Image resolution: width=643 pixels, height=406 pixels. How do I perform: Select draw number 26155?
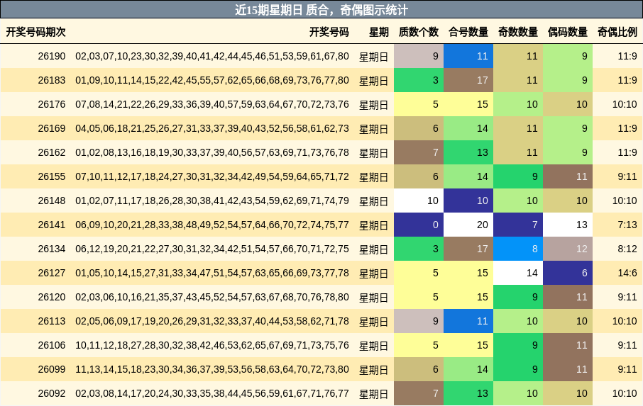pos(52,177)
